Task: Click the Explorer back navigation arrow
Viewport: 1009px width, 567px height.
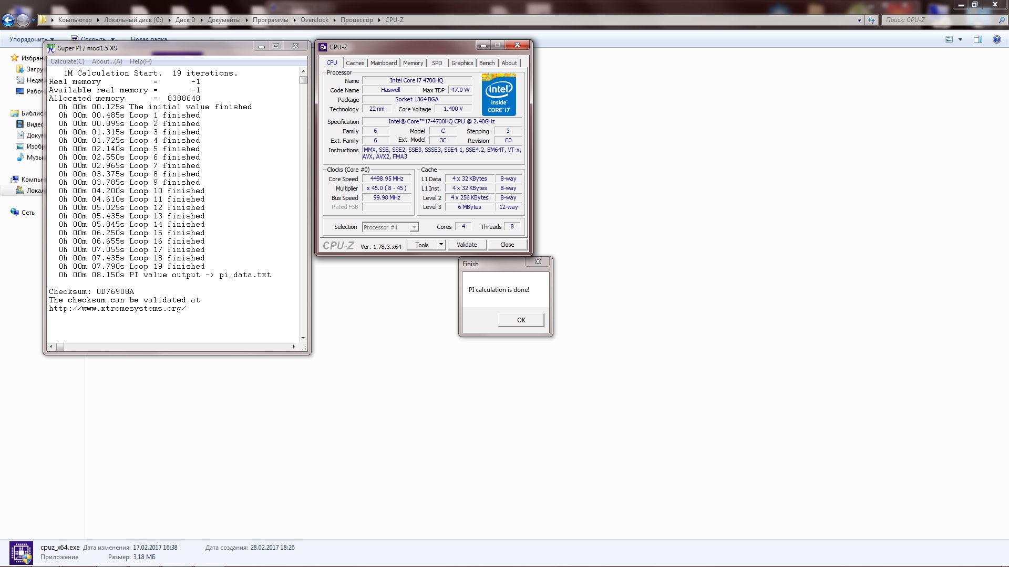Action: click(x=8, y=20)
